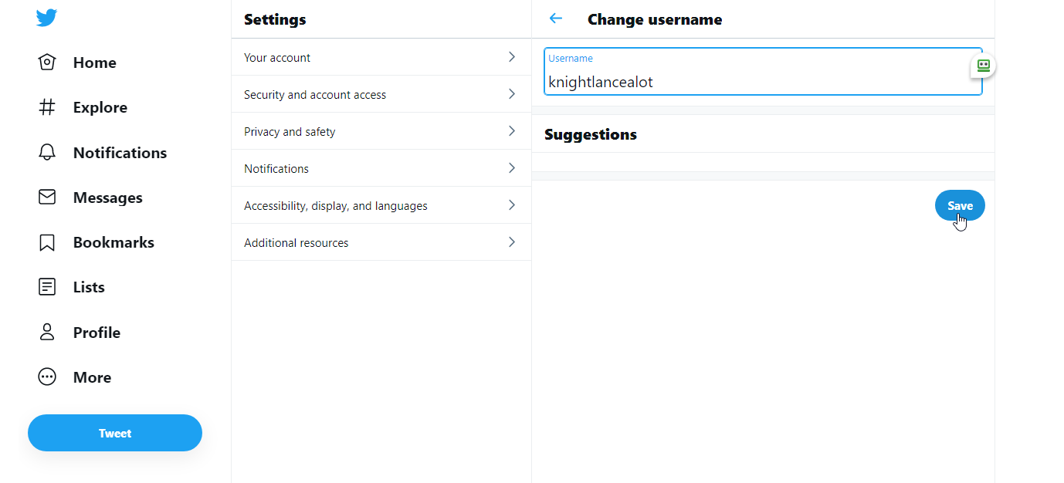Open Home via its house icon

pos(47,62)
